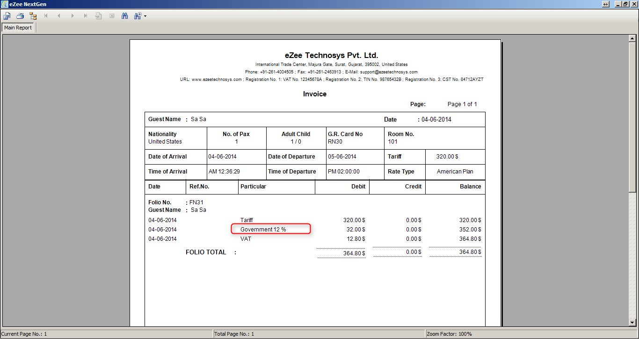Click the Debit column header

(358, 187)
